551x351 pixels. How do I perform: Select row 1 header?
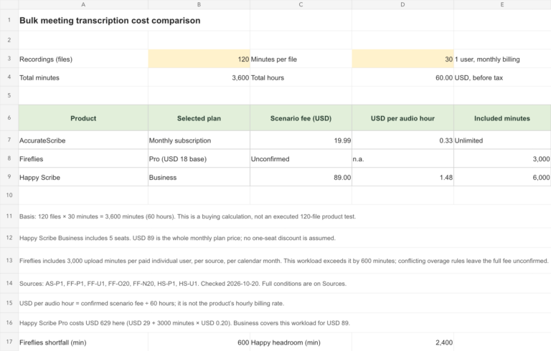9,20
